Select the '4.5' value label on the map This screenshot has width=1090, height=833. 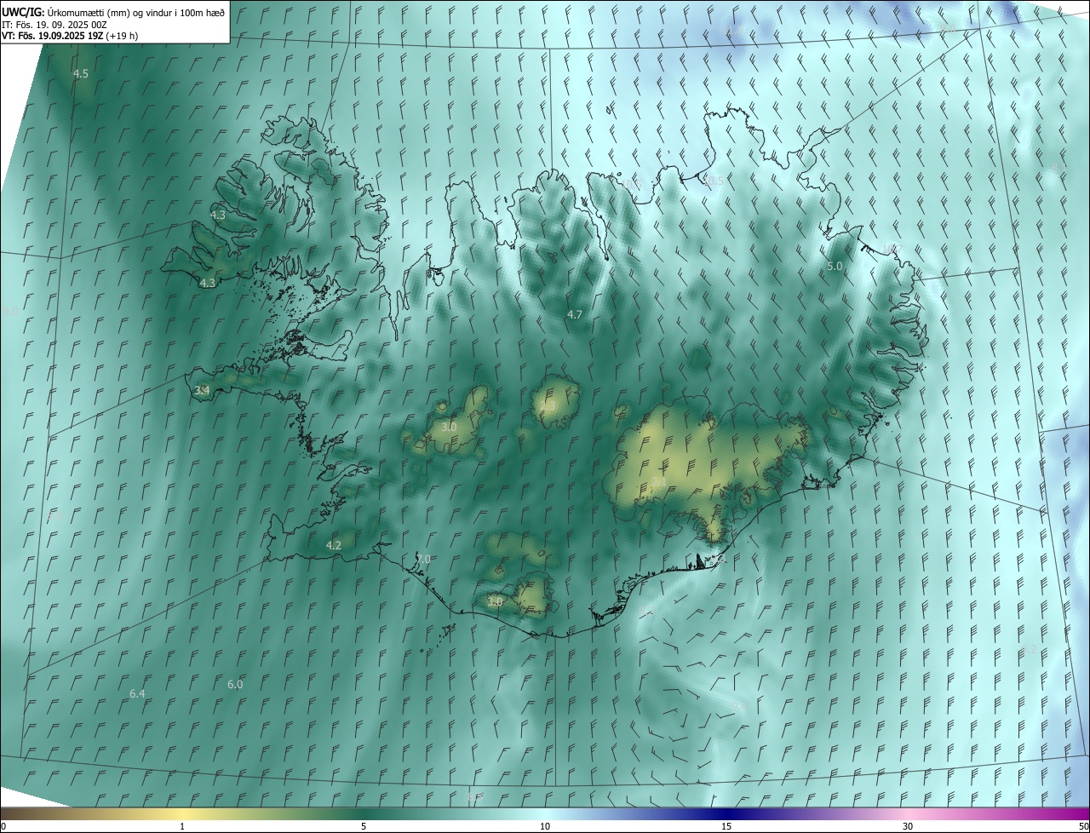tap(81, 74)
